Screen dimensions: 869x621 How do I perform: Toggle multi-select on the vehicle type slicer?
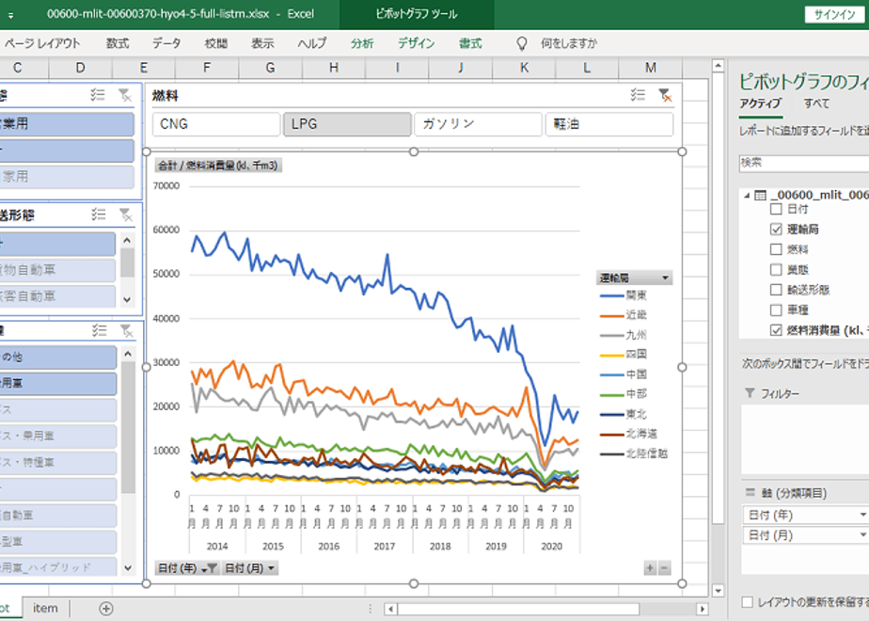[x=99, y=330]
